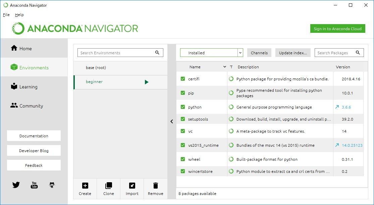Viewport: 374px width, 205px height.
Task: Click the vc package type circle icon
Action: point(231,131)
